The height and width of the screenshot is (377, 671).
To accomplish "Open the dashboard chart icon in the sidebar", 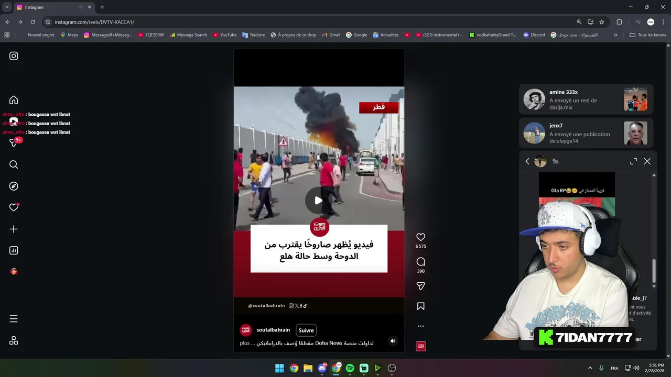I will tap(14, 250).
